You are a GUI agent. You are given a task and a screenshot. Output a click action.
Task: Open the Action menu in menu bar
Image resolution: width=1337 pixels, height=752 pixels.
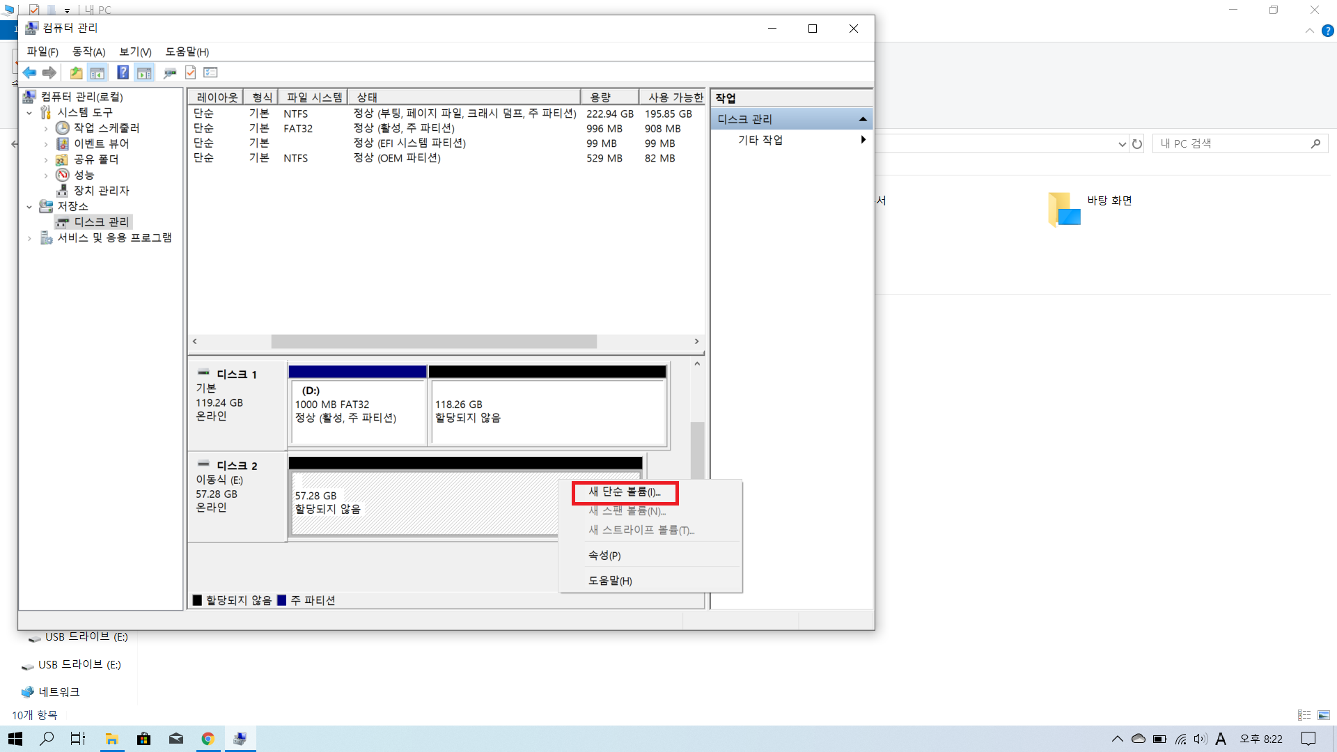point(88,52)
